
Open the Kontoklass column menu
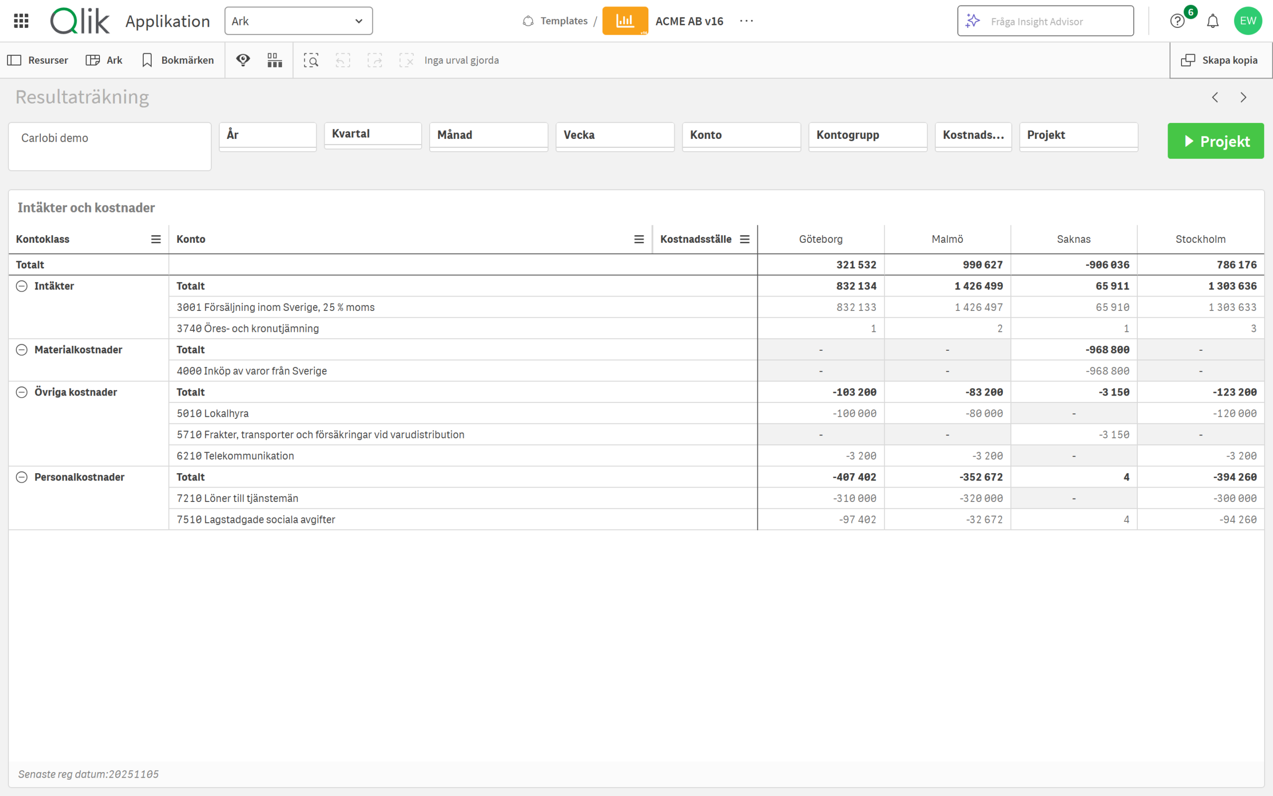click(x=156, y=239)
